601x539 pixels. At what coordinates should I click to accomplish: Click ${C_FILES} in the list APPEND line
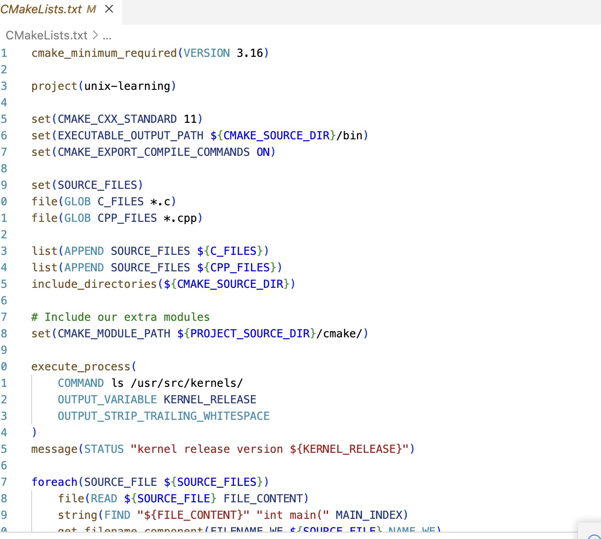[230, 251]
